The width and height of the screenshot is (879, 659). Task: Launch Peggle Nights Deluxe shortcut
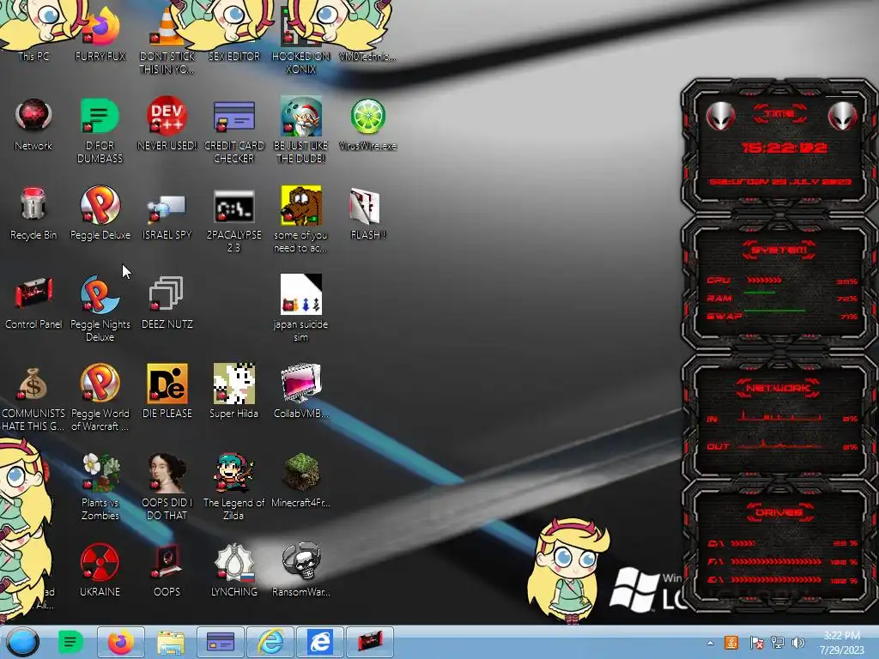click(100, 309)
